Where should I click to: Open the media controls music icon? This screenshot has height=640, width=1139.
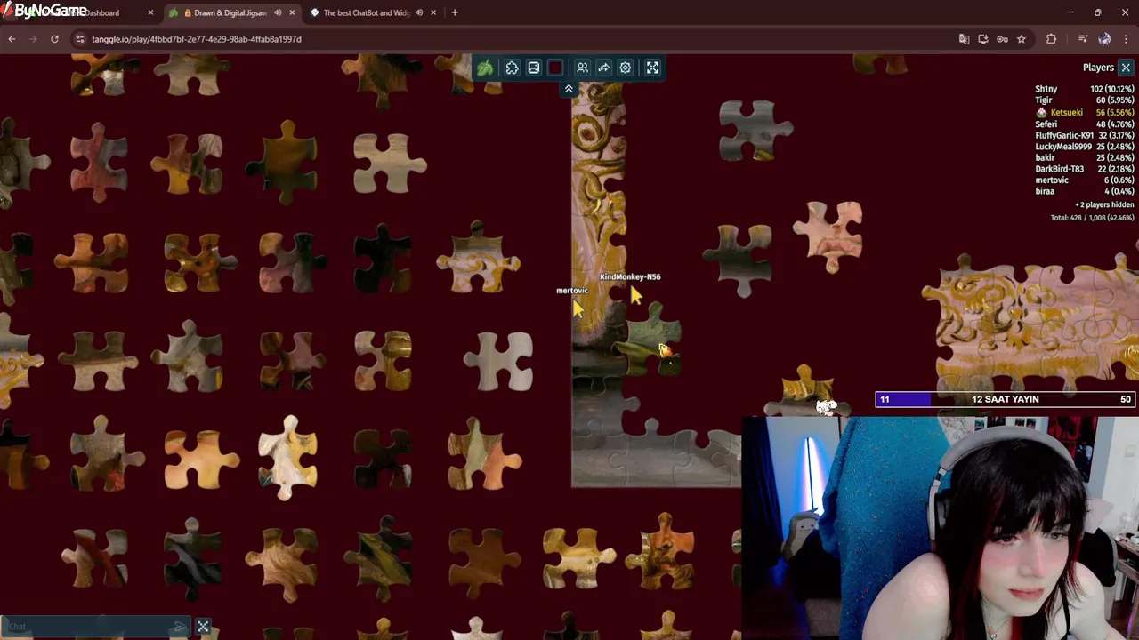click(1083, 39)
